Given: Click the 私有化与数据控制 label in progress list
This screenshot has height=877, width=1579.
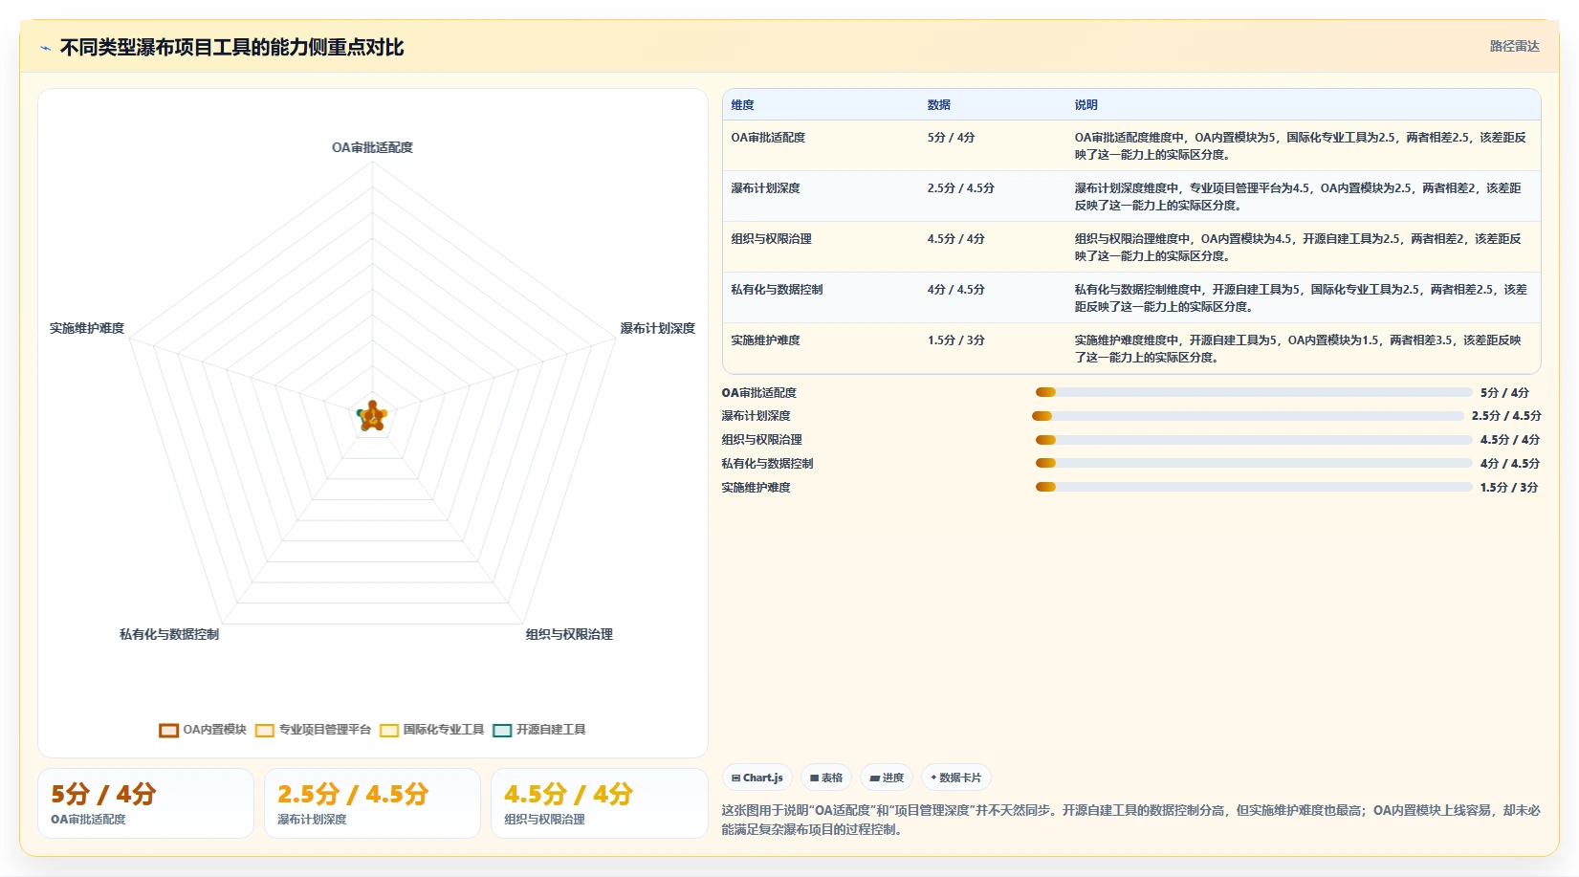Looking at the screenshot, I should click(767, 464).
